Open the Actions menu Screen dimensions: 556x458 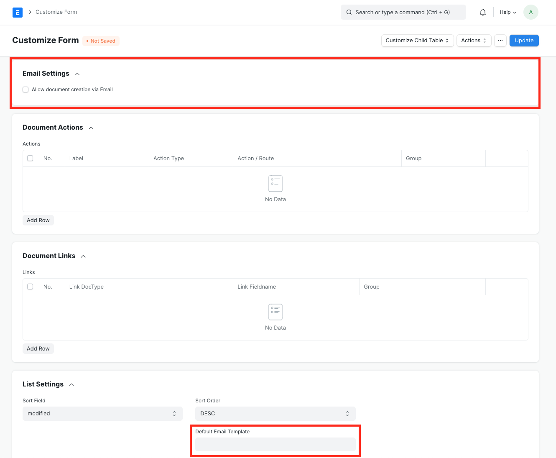click(x=474, y=41)
